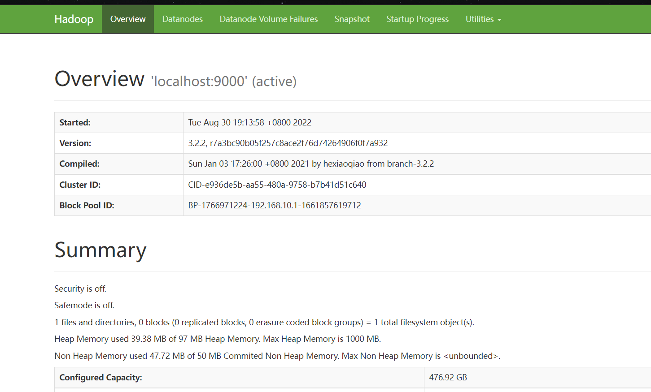Select the compiled date by hexiaoqiao
The width and height of the screenshot is (651, 392).
[x=311, y=164]
